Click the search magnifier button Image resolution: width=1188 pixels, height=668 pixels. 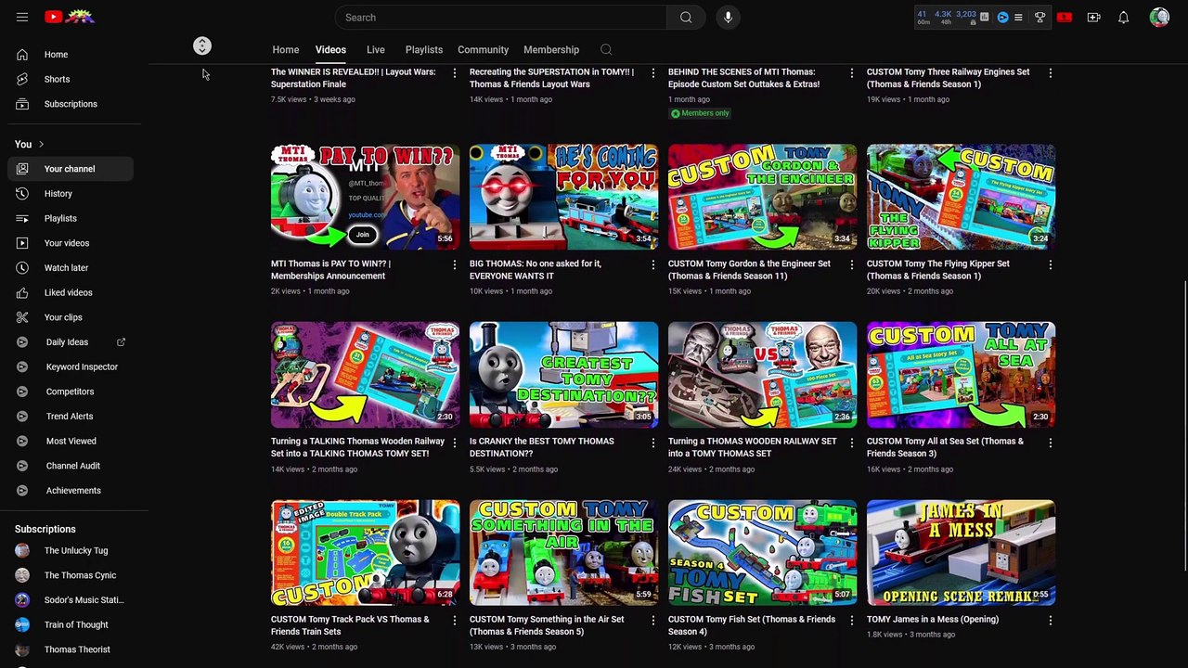pos(686,17)
